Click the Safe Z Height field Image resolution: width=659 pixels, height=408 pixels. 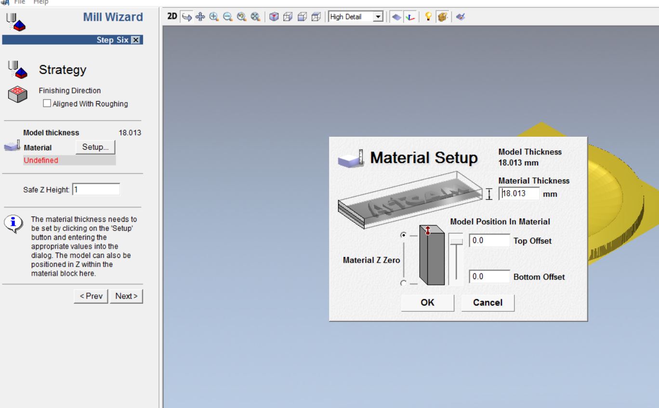(96, 190)
